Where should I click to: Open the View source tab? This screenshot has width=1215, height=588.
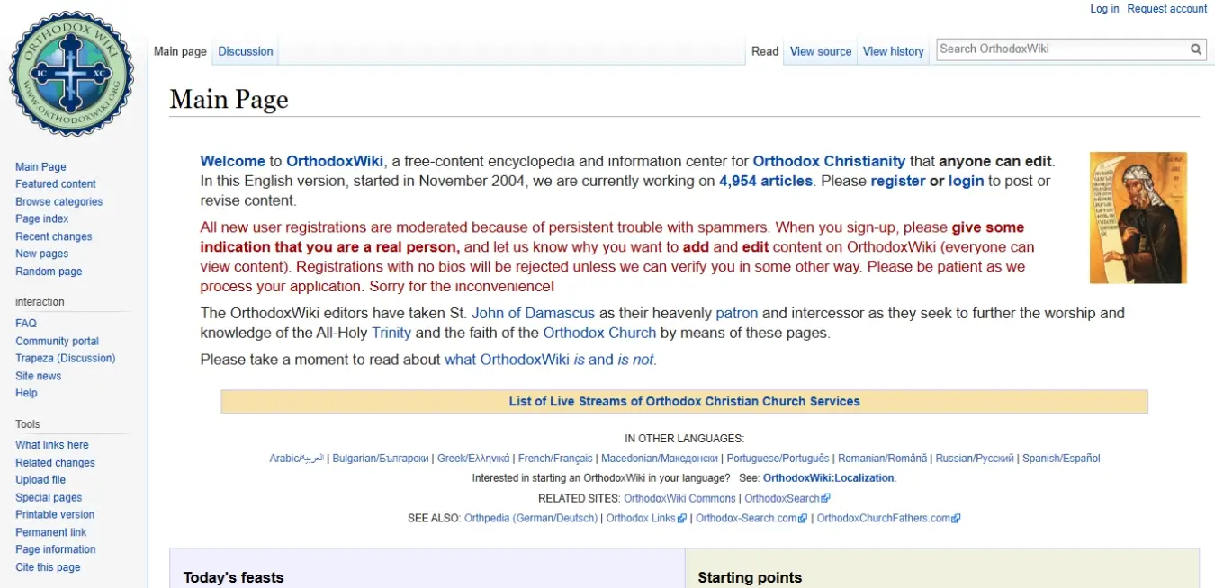(x=821, y=51)
